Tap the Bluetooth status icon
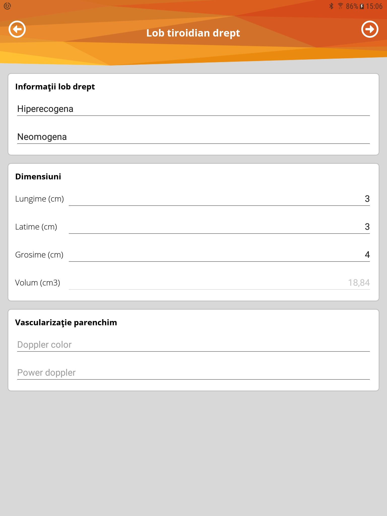Image resolution: width=387 pixels, height=516 pixels. pyautogui.click(x=331, y=6)
